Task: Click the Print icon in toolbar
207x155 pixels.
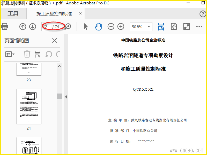Action: 5,27
